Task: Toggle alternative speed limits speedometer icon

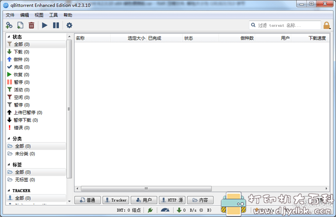Action: pyautogui.click(x=165, y=210)
